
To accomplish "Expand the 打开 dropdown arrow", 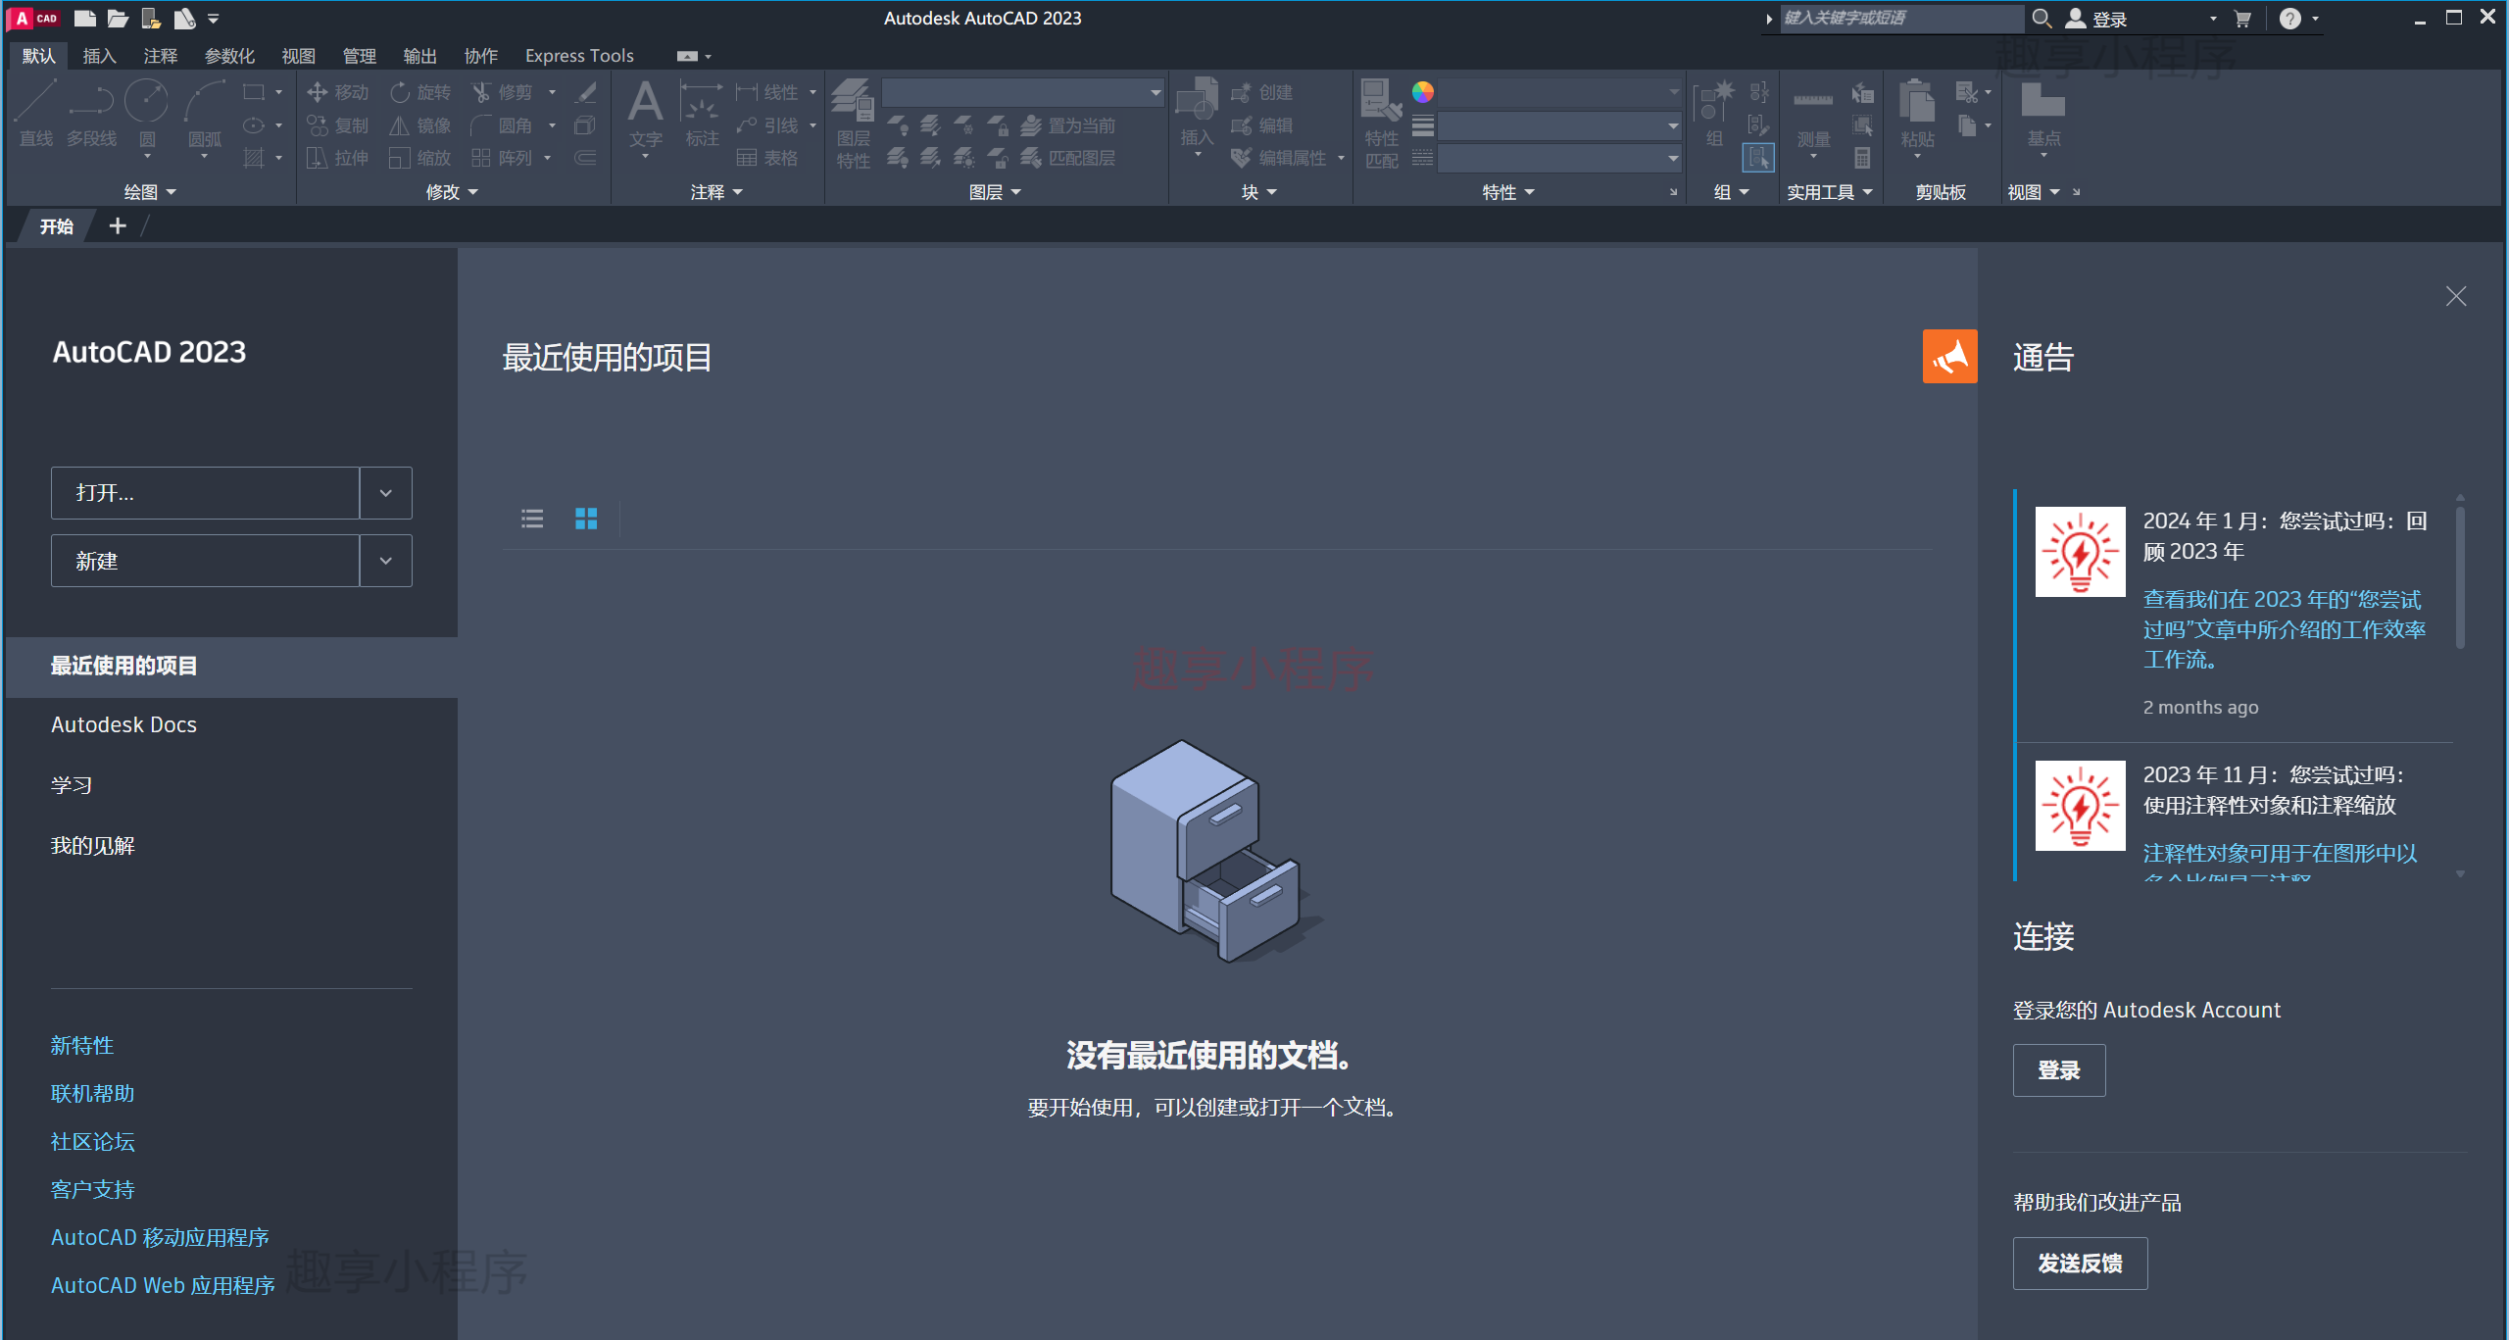I will point(386,493).
